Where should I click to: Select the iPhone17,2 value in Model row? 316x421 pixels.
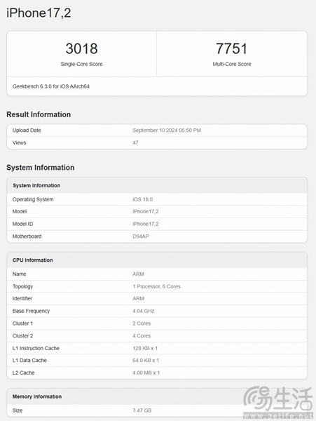(146, 212)
